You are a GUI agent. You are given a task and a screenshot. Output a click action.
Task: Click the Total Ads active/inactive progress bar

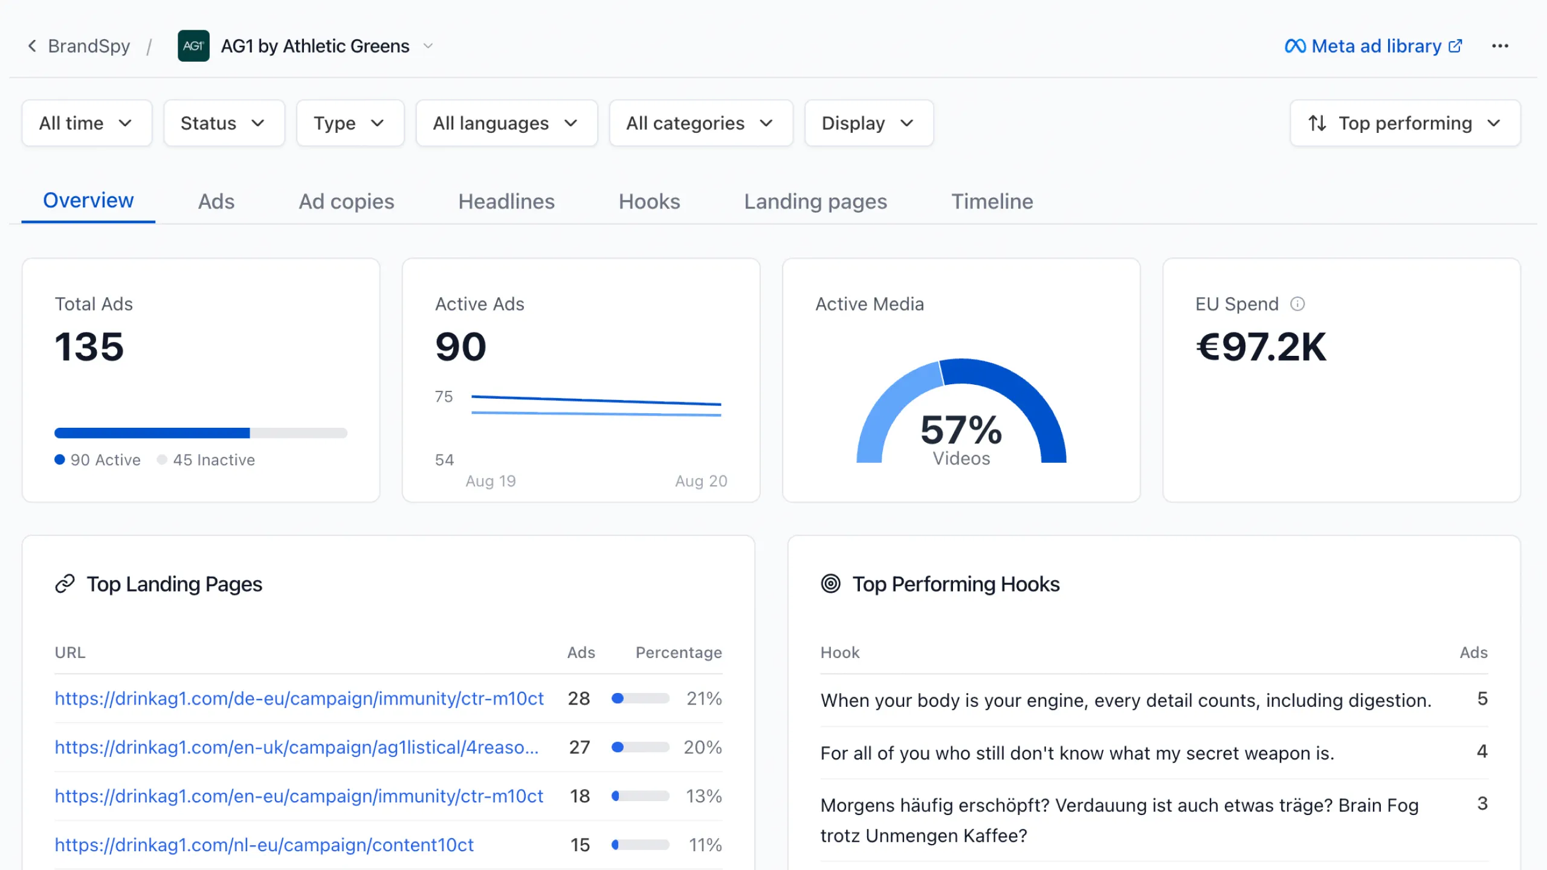click(201, 433)
